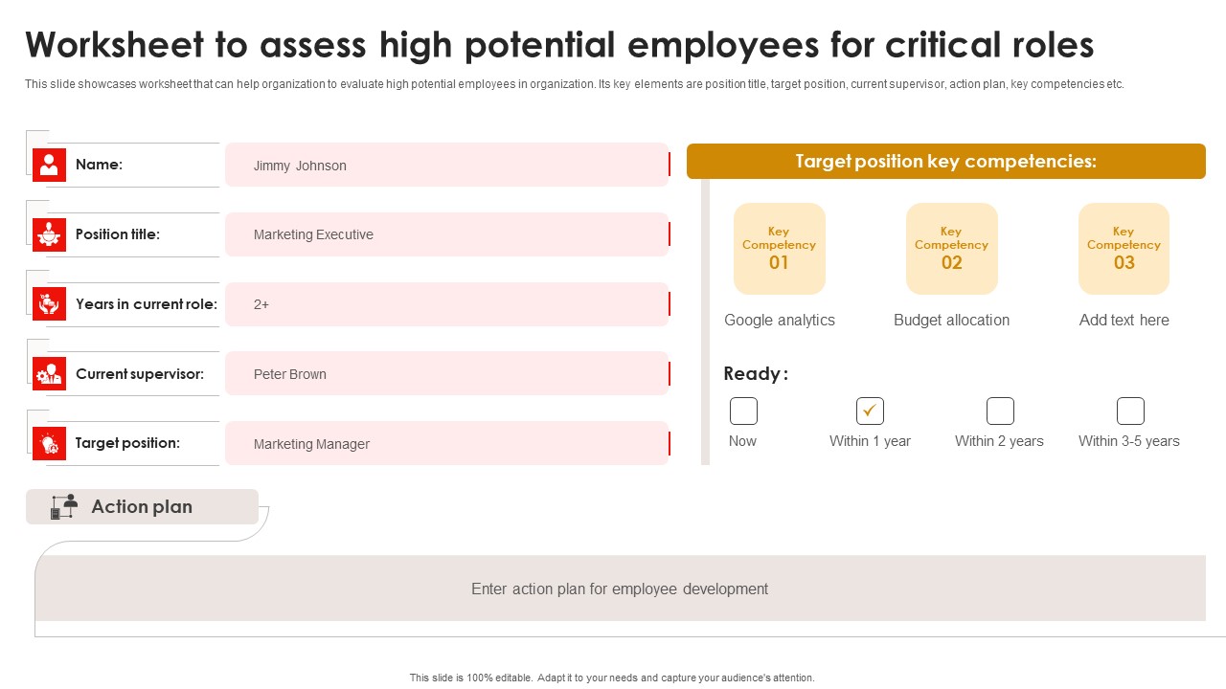Click the Current supervisor: label
The image size is (1226, 689).
[x=140, y=374]
